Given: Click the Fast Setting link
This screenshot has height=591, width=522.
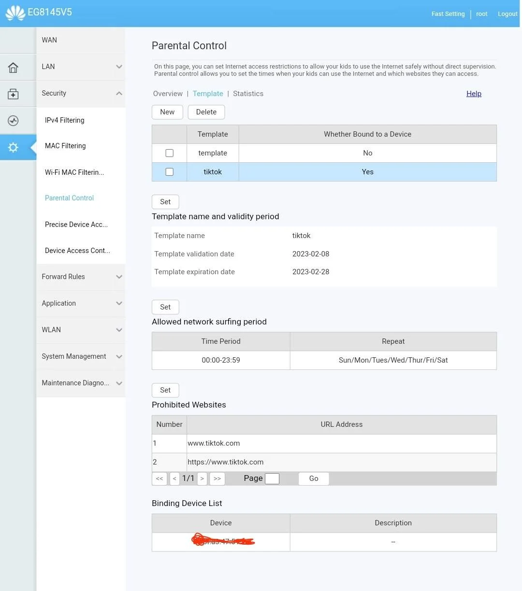Looking at the screenshot, I should click(x=448, y=14).
